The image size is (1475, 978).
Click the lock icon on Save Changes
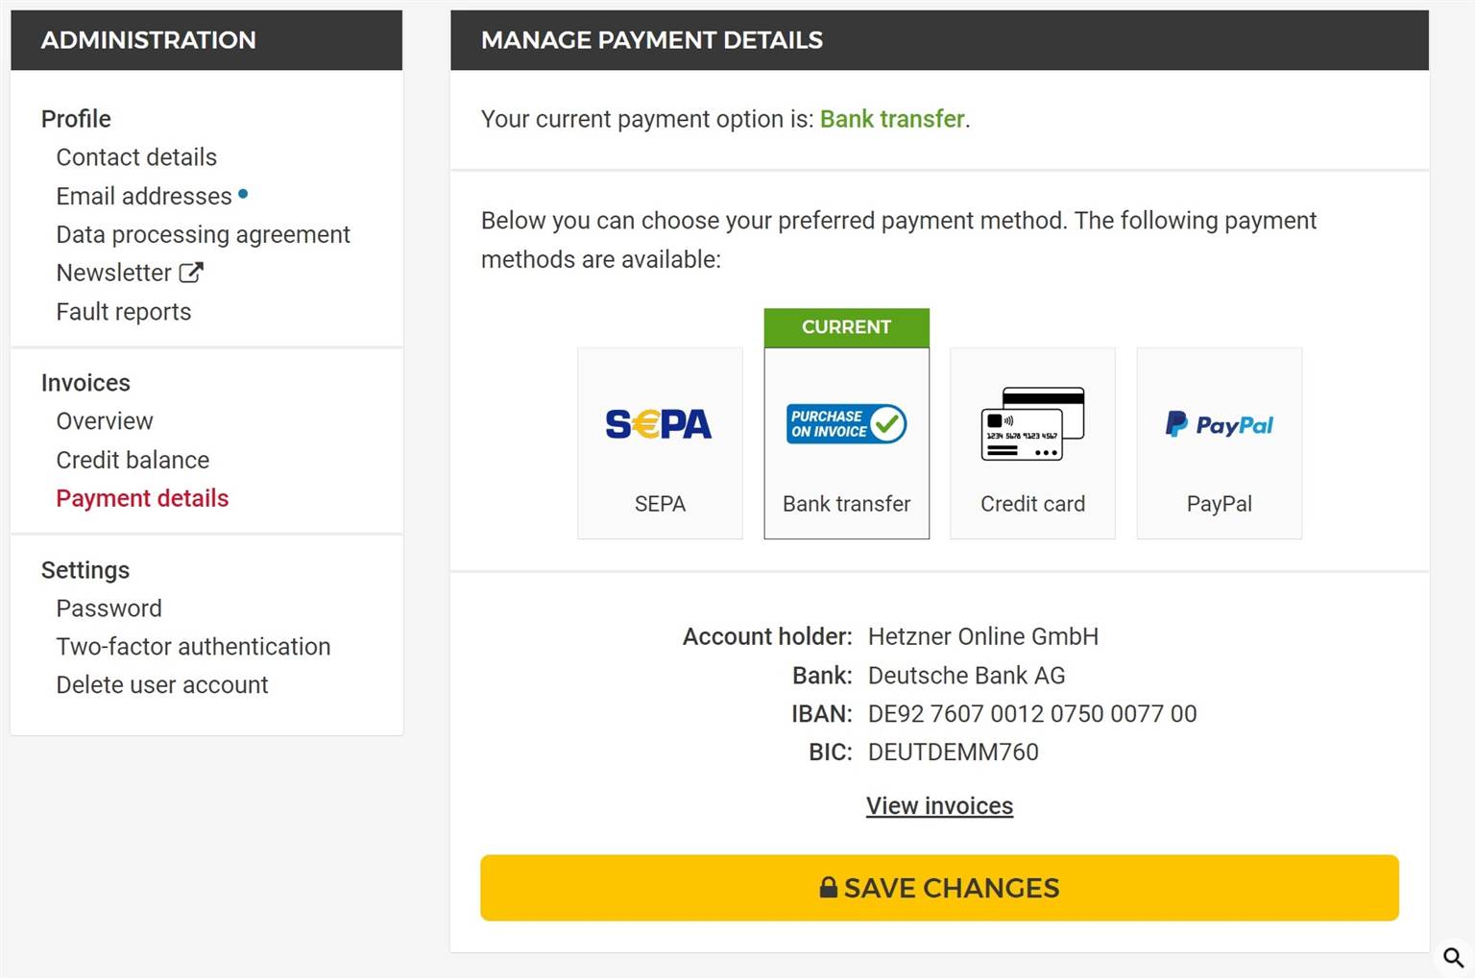pos(829,887)
